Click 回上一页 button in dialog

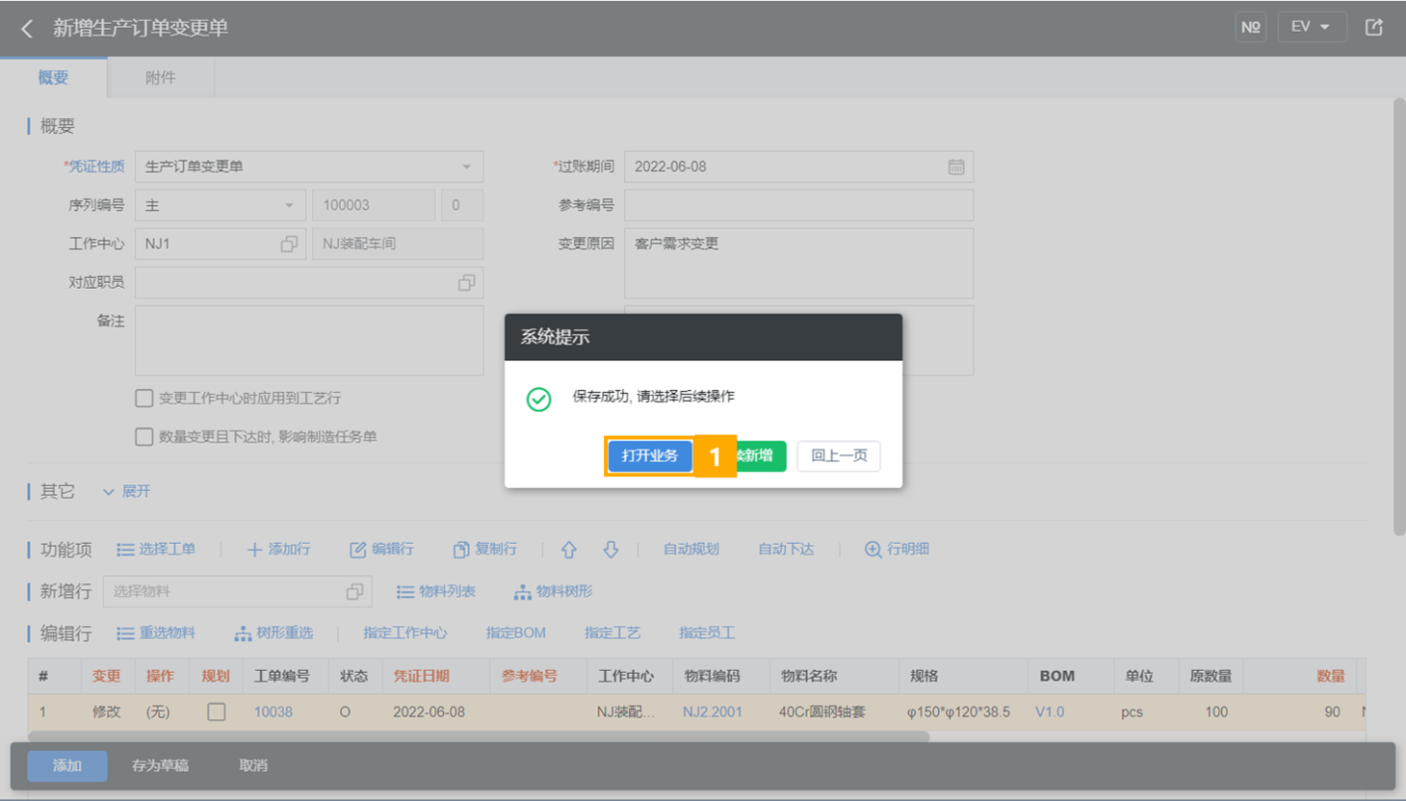click(839, 455)
